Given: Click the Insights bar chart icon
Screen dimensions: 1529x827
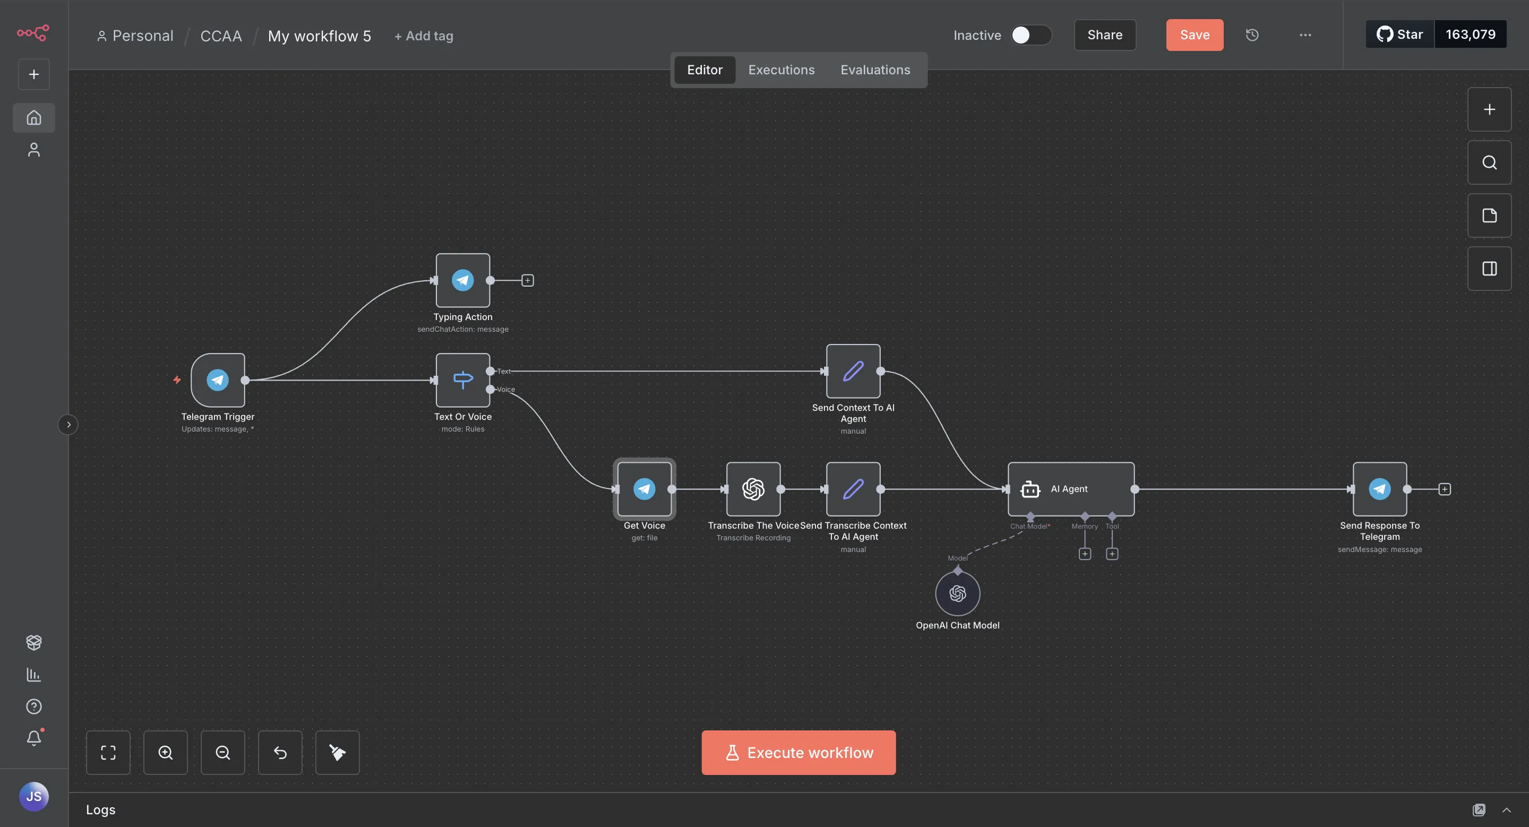Looking at the screenshot, I should tap(33, 675).
